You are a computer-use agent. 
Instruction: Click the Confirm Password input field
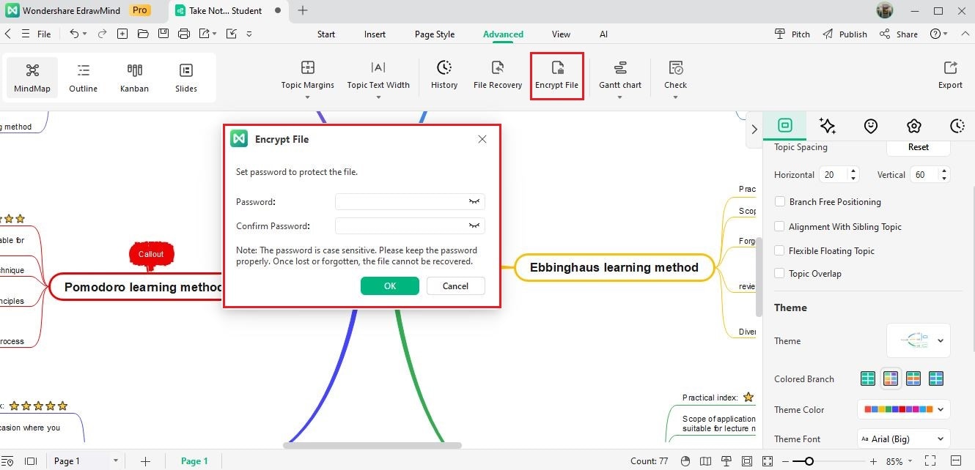[x=410, y=225]
